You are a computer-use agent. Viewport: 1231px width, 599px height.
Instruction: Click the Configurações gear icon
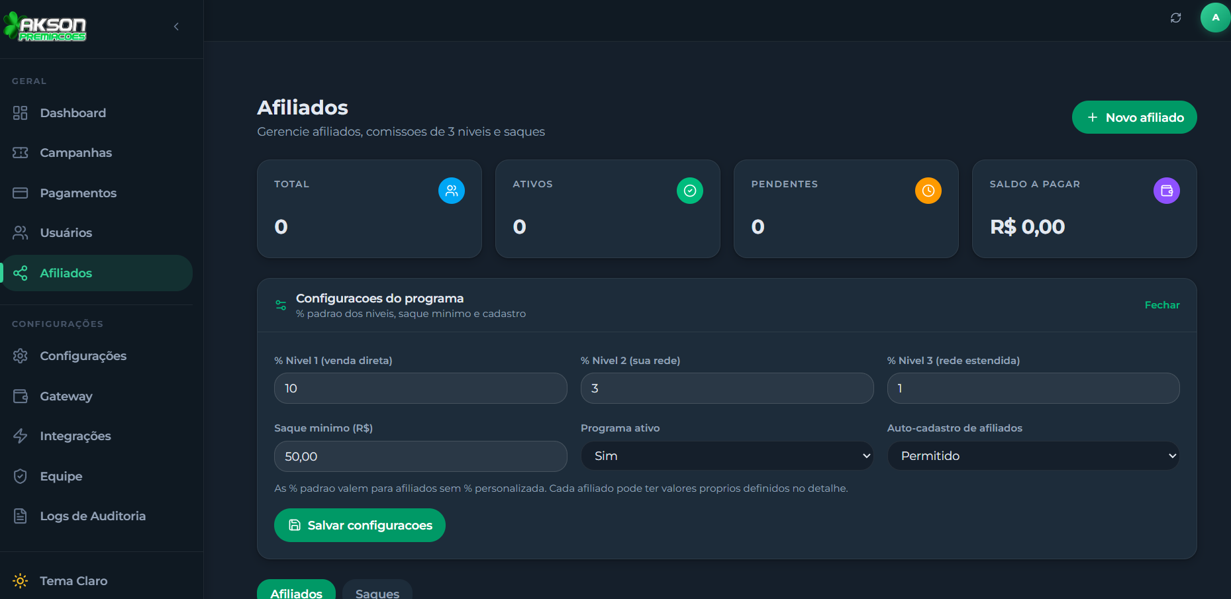(21, 356)
